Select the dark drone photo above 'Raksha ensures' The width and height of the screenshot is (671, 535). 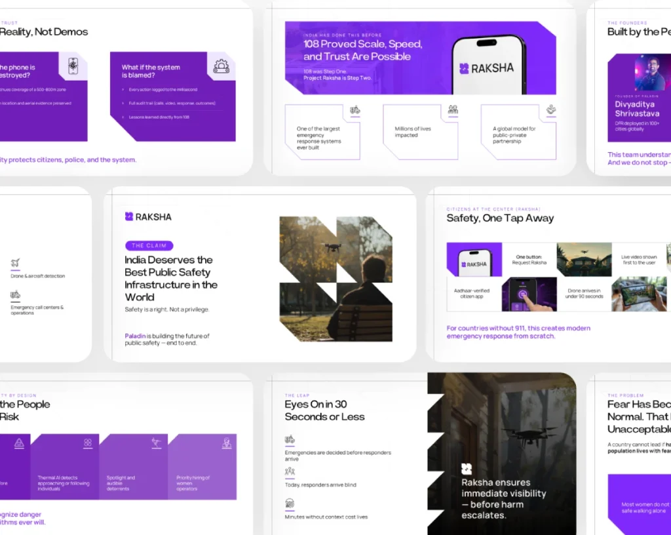click(501, 454)
